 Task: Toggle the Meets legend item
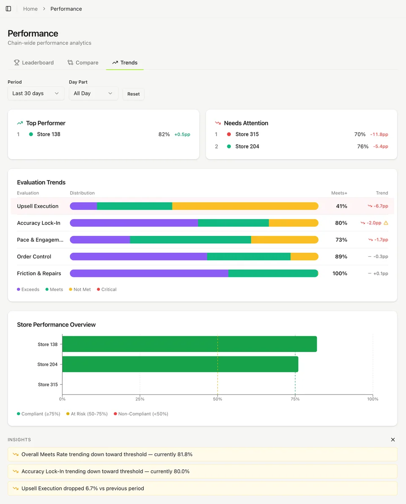tap(54, 289)
